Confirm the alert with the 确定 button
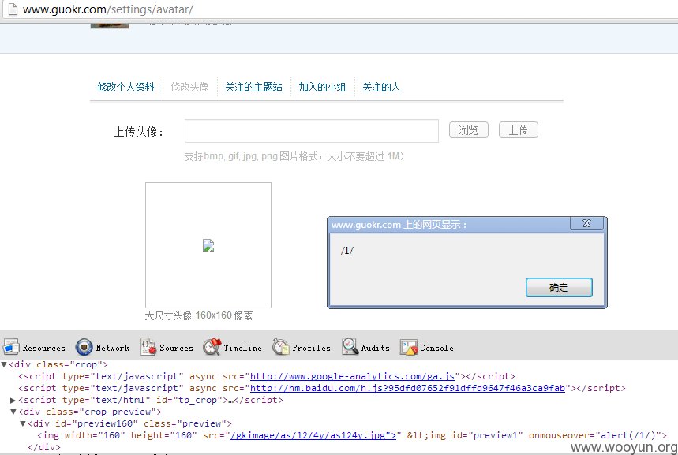 559,287
